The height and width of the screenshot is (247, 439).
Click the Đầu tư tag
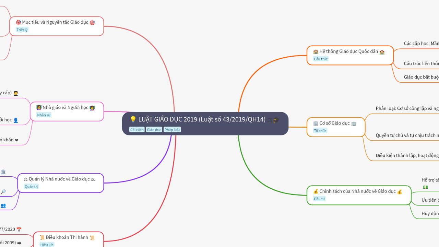319,199
